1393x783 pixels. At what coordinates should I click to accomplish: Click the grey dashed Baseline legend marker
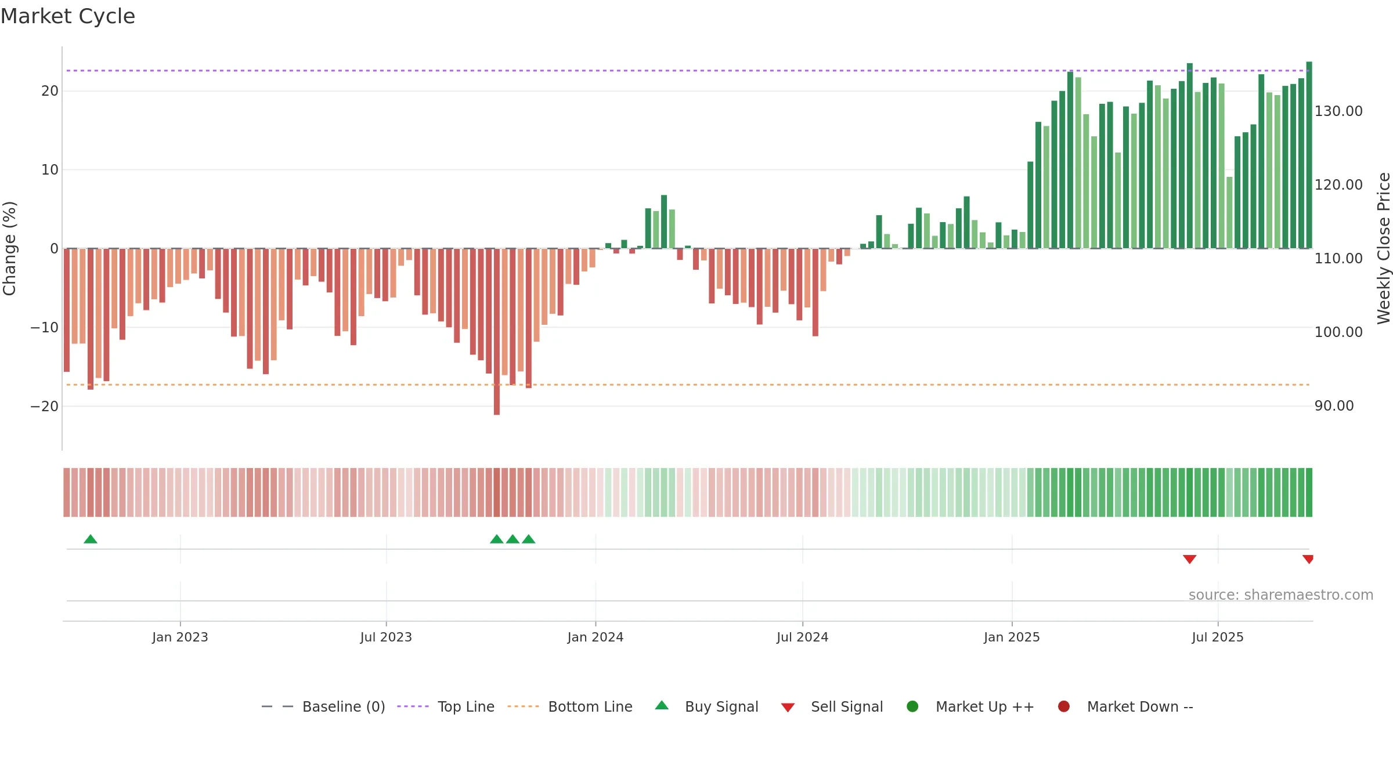(277, 706)
